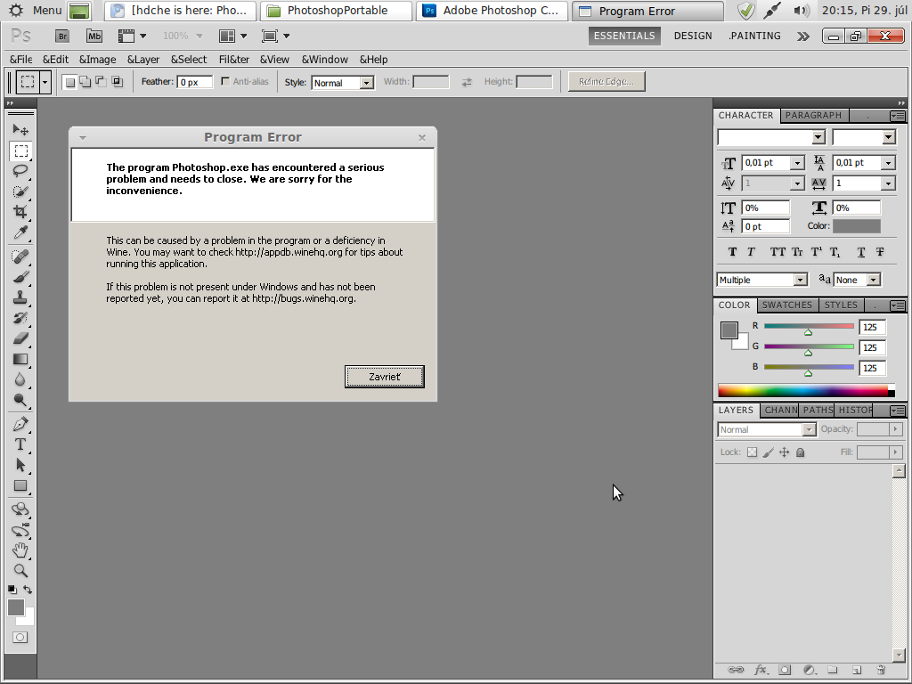Image resolution: width=912 pixels, height=684 pixels.
Task: Select the Eyedropper tool
Action: (20, 232)
